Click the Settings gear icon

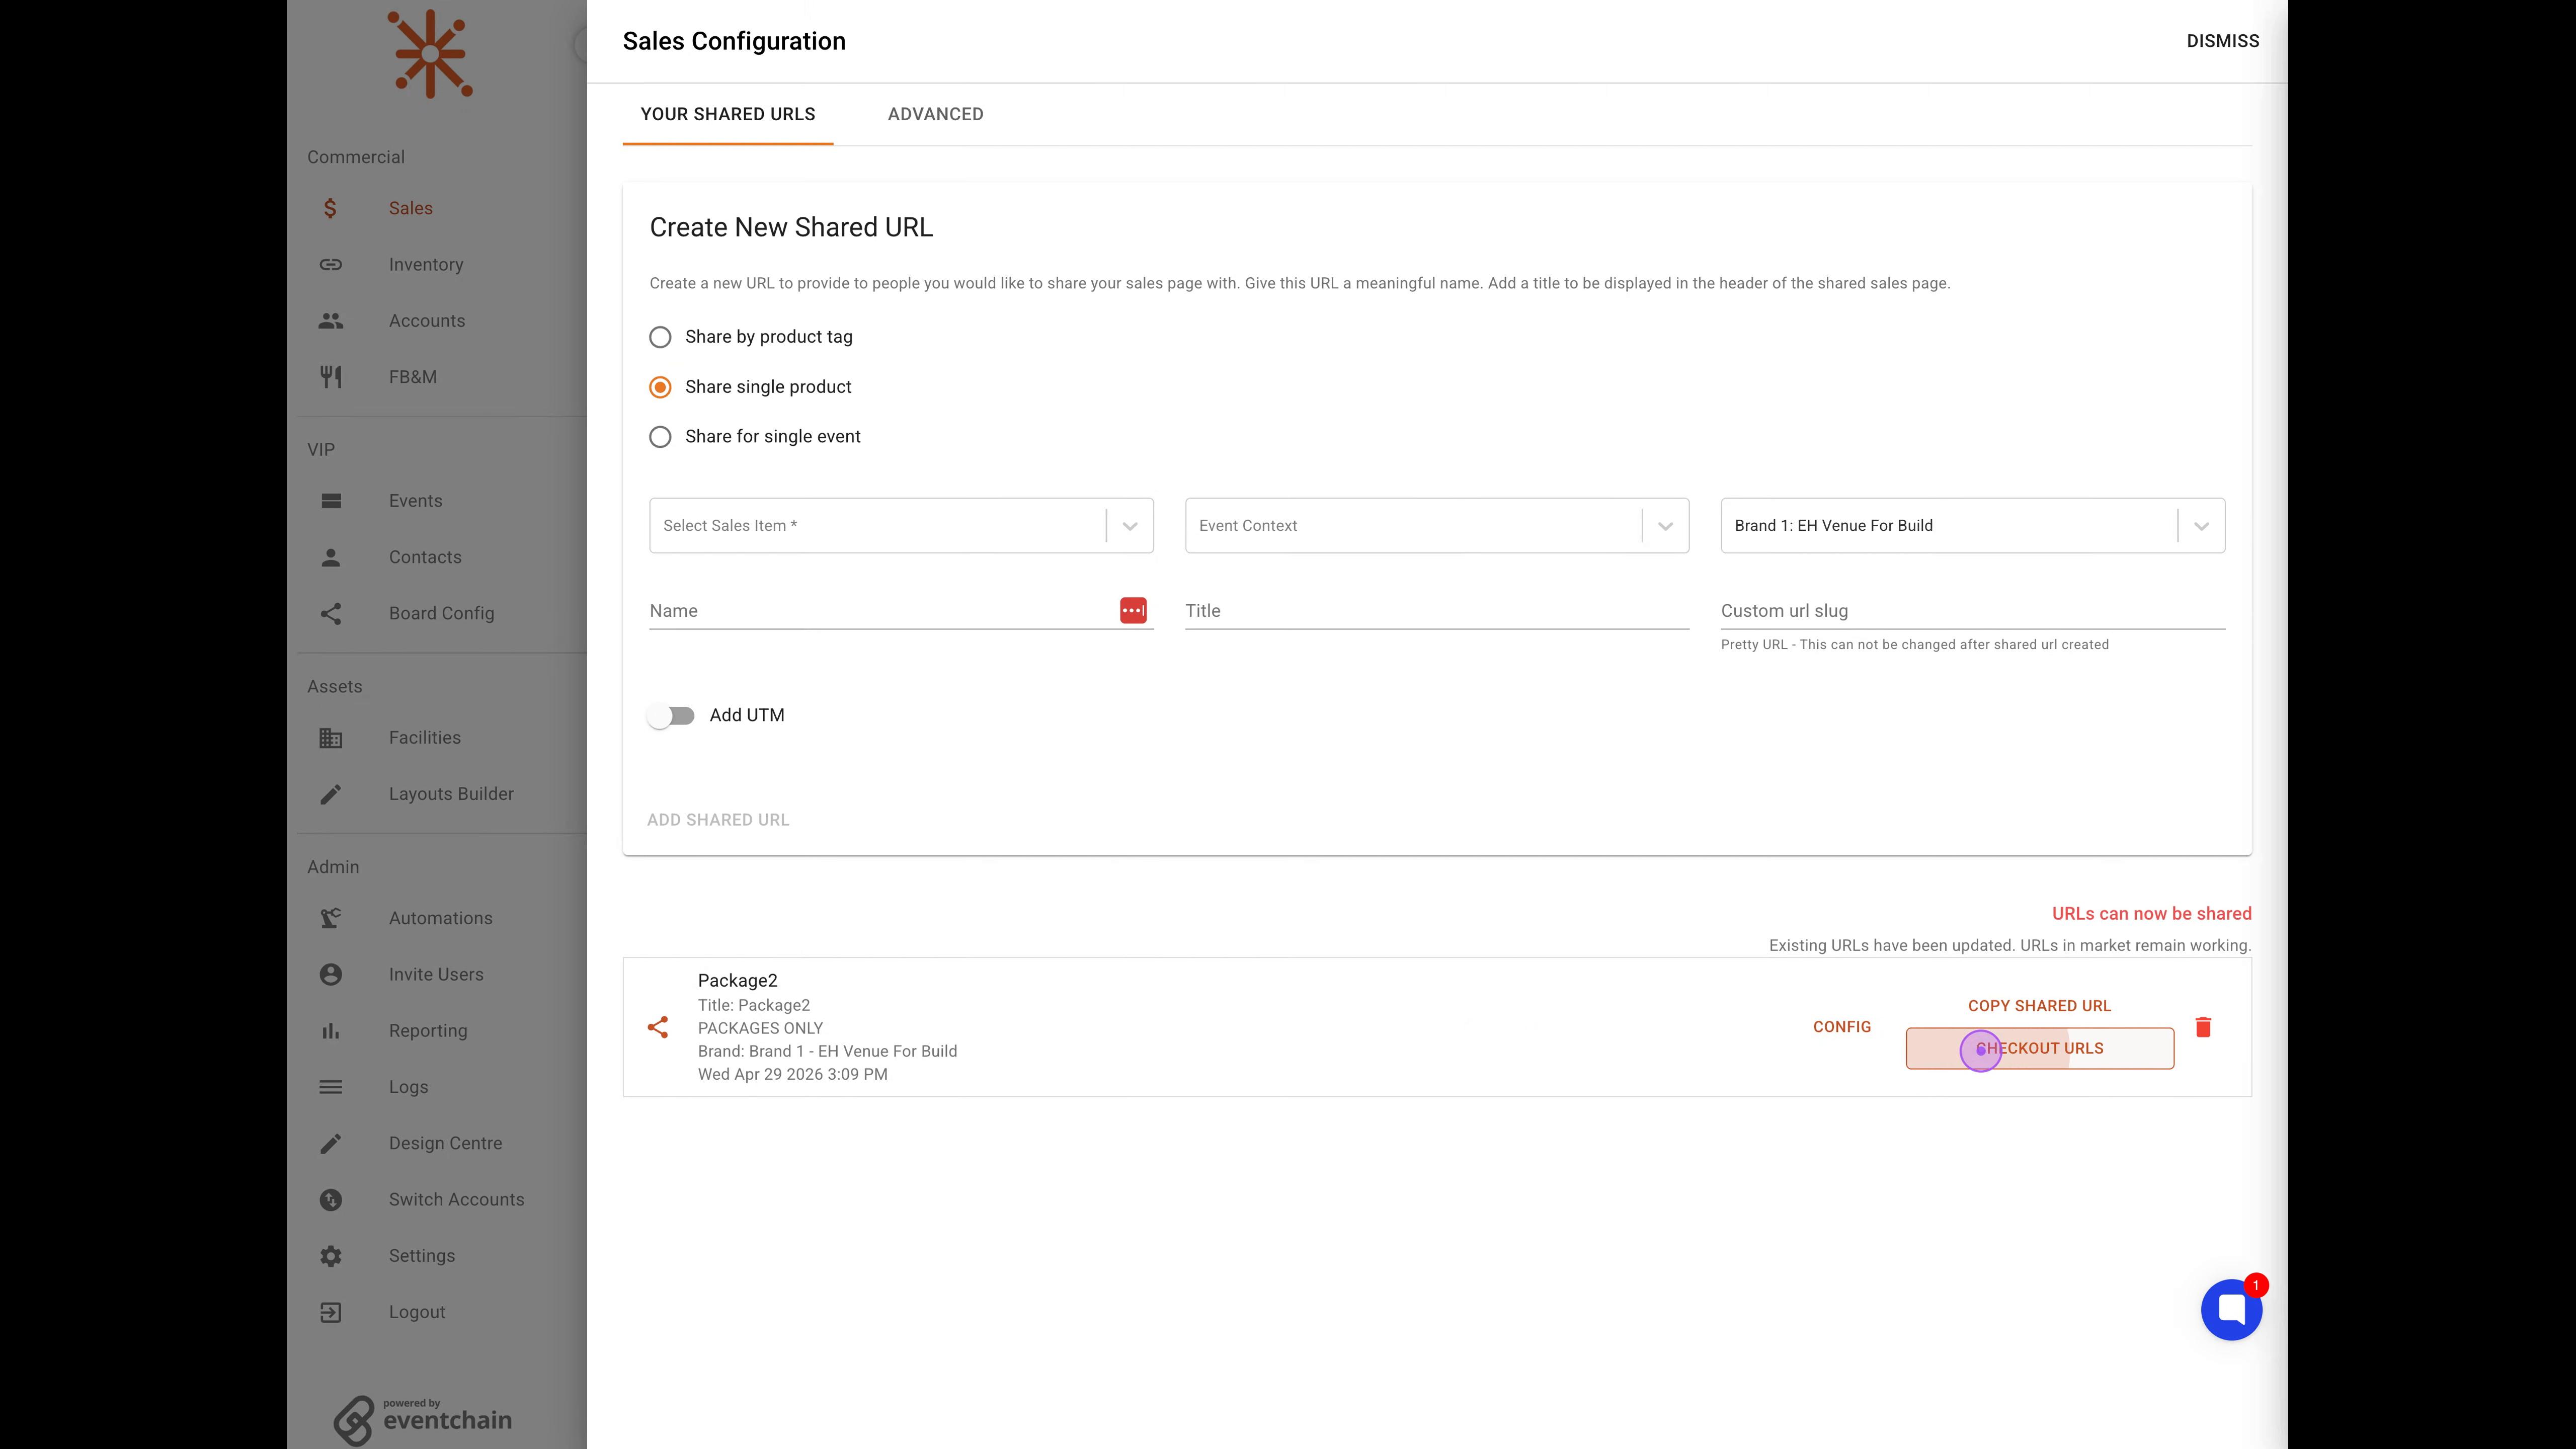point(331,1256)
